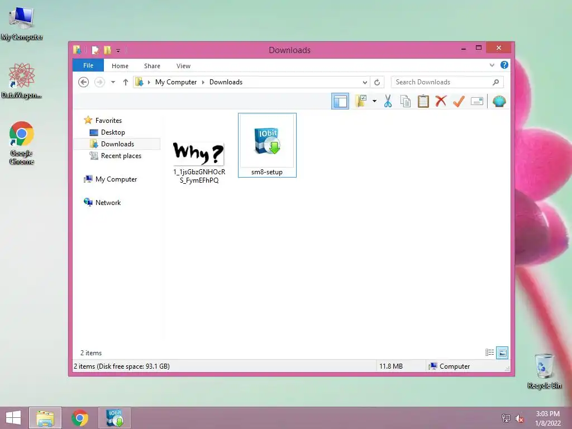This screenshot has width=572, height=429.
Task: Open Recent places in navigation pane
Action: 121,156
